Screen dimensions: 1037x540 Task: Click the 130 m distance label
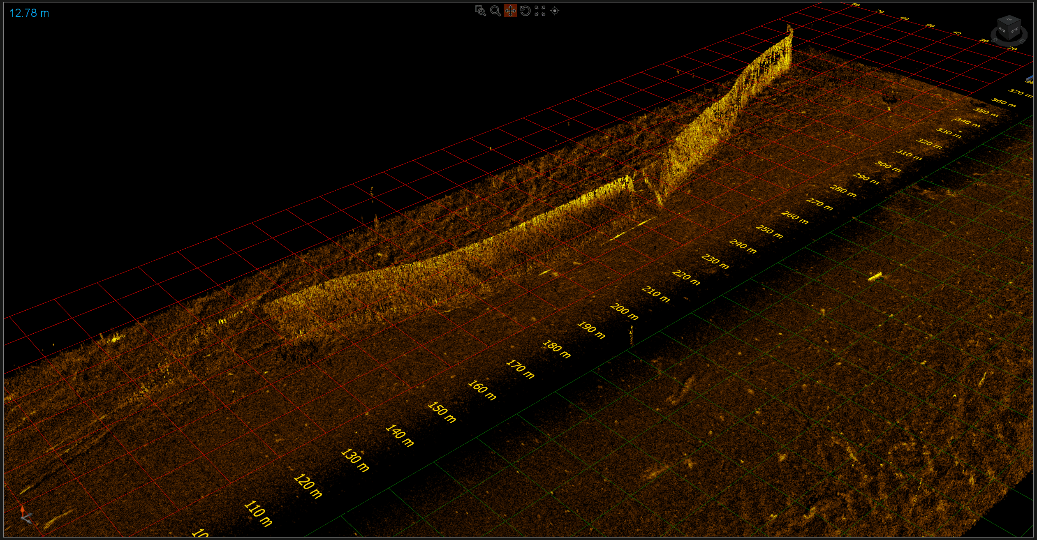point(355,460)
